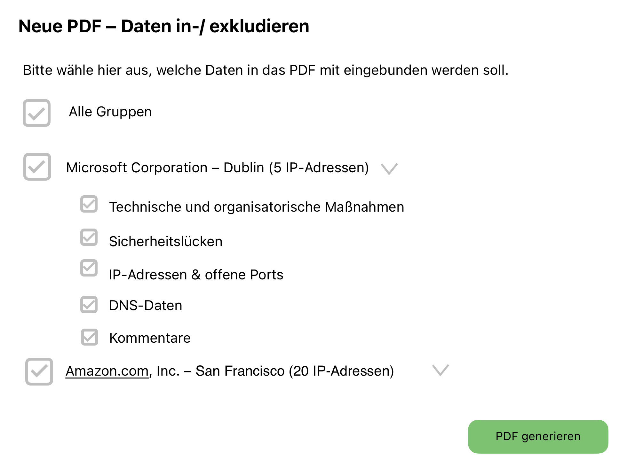This screenshot has width=627, height=468.
Task: Click the PDF generieren button
Action: (x=538, y=436)
